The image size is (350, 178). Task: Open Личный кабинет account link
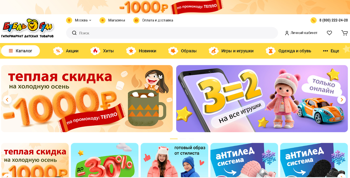click(x=301, y=33)
